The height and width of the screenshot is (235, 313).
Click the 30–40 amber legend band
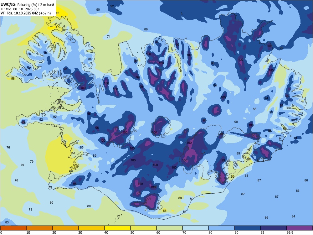pyautogui.click(x=91, y=228)
